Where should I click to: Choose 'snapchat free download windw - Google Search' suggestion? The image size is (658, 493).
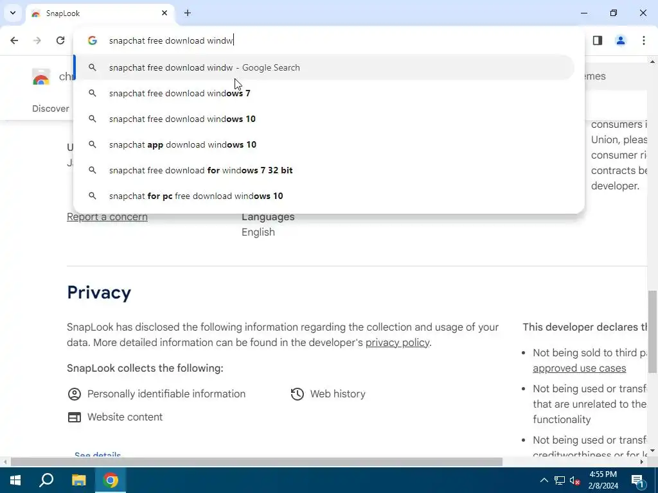pyautogui.click(x=324, y=67)
